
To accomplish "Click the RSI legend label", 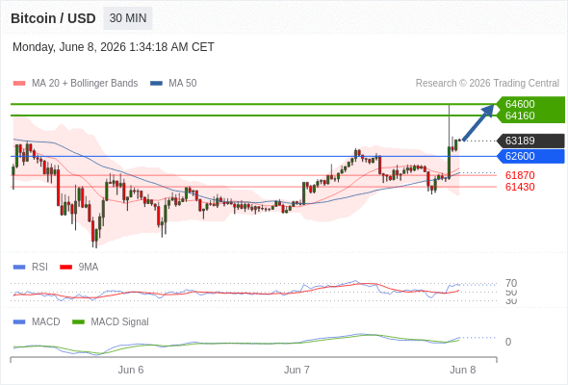I will (x=39, y=268).
